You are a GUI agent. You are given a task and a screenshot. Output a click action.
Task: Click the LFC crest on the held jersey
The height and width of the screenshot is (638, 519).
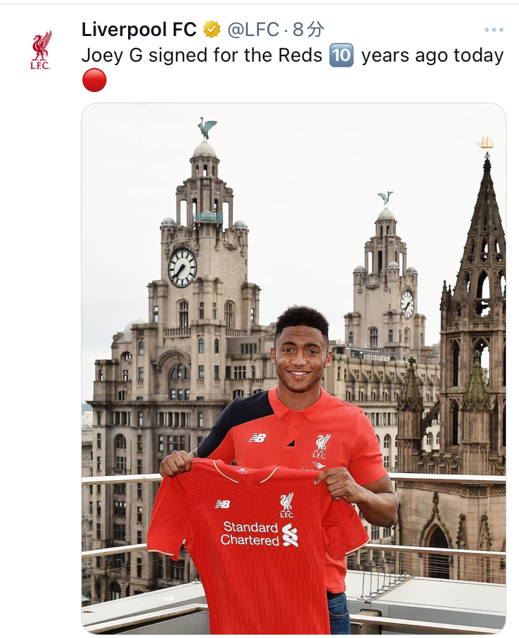286,505
